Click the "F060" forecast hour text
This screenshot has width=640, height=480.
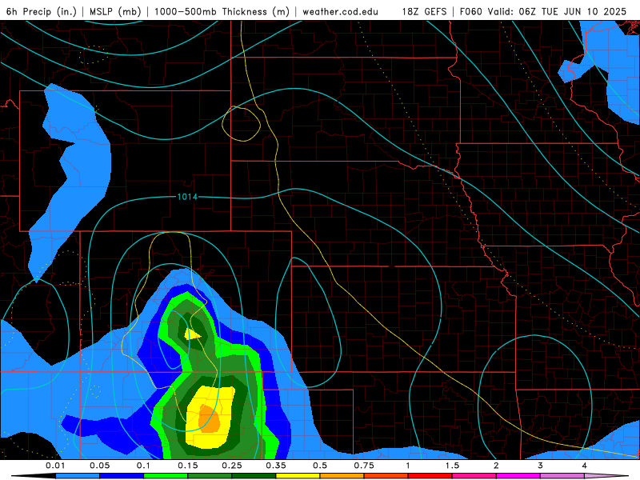pyautogui.click(x=471, y=11)
